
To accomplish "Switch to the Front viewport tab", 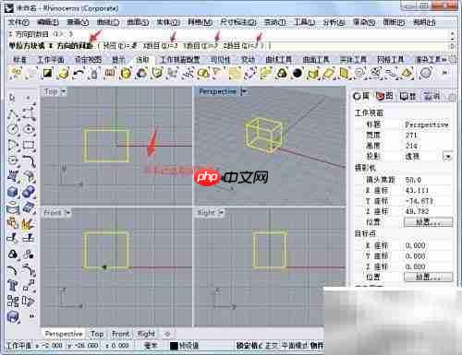I will point(120,334).
